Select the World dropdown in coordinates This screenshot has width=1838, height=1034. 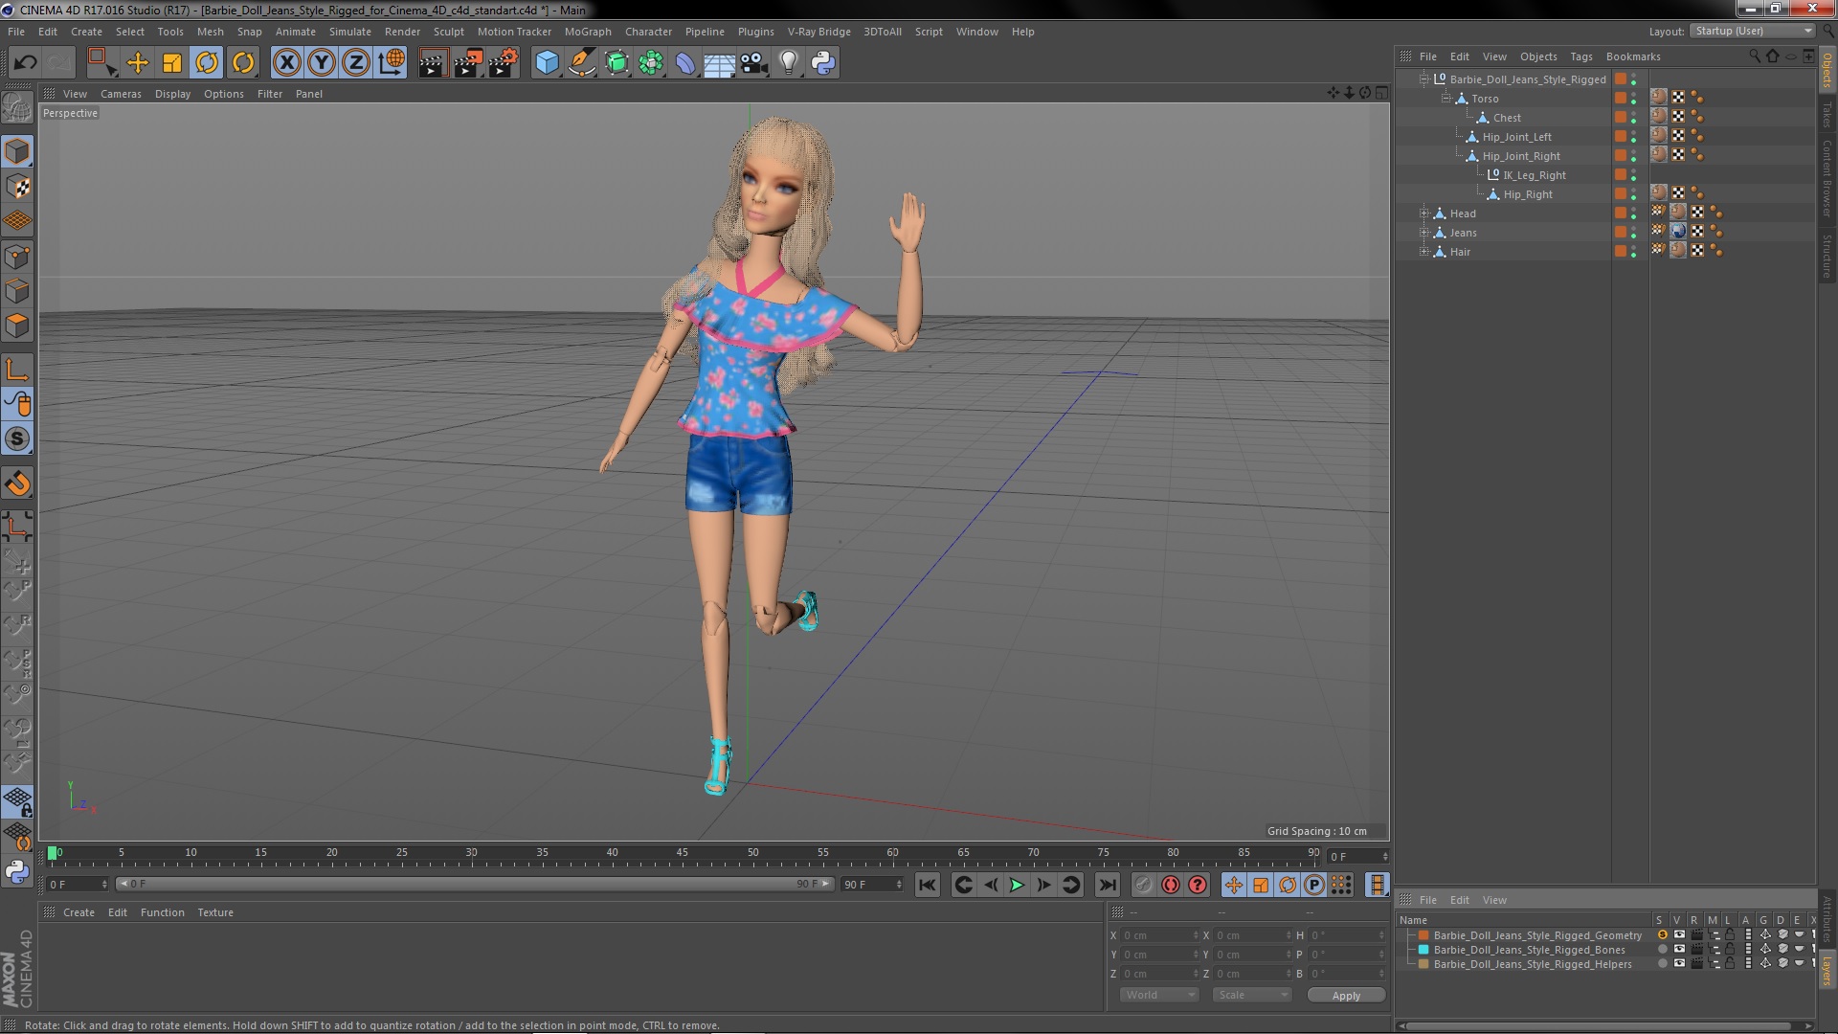tap(1153, 995)
